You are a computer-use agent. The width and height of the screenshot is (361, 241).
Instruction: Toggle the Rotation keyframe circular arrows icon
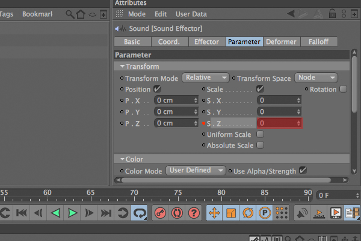pyautogui.click(x=248, y=213)
